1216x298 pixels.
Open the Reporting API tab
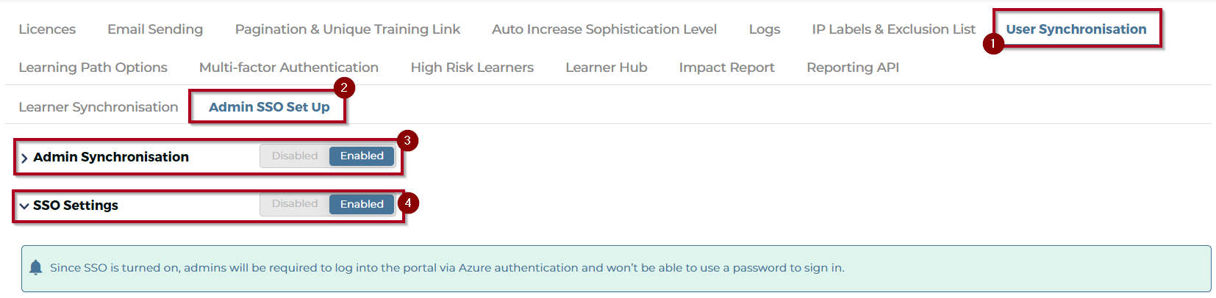(x=853, y=68)
